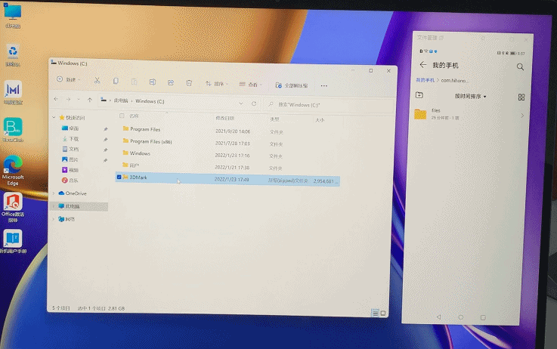Tap the phone Back navigation triangle
The width and height of the screenshot is (557, 349).
[438, 317]
